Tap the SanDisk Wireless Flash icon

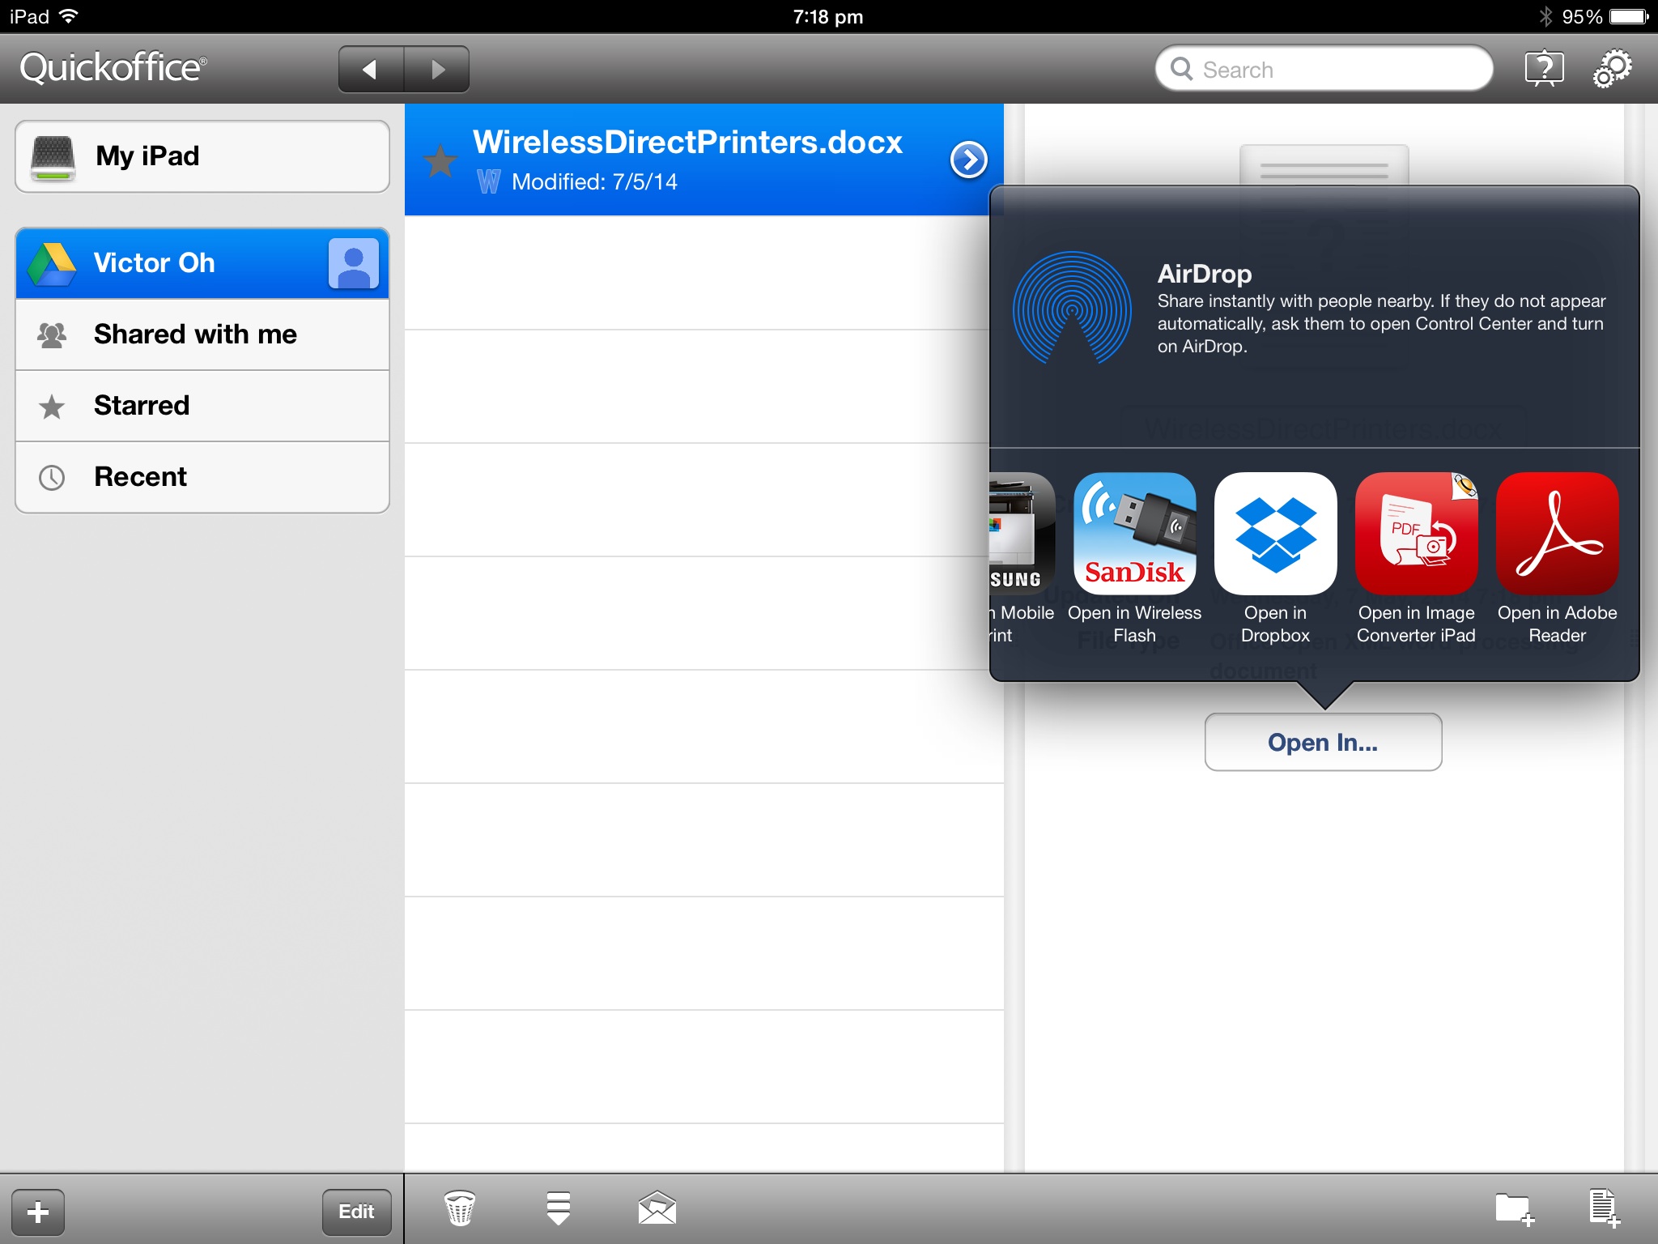[1134, 534]
